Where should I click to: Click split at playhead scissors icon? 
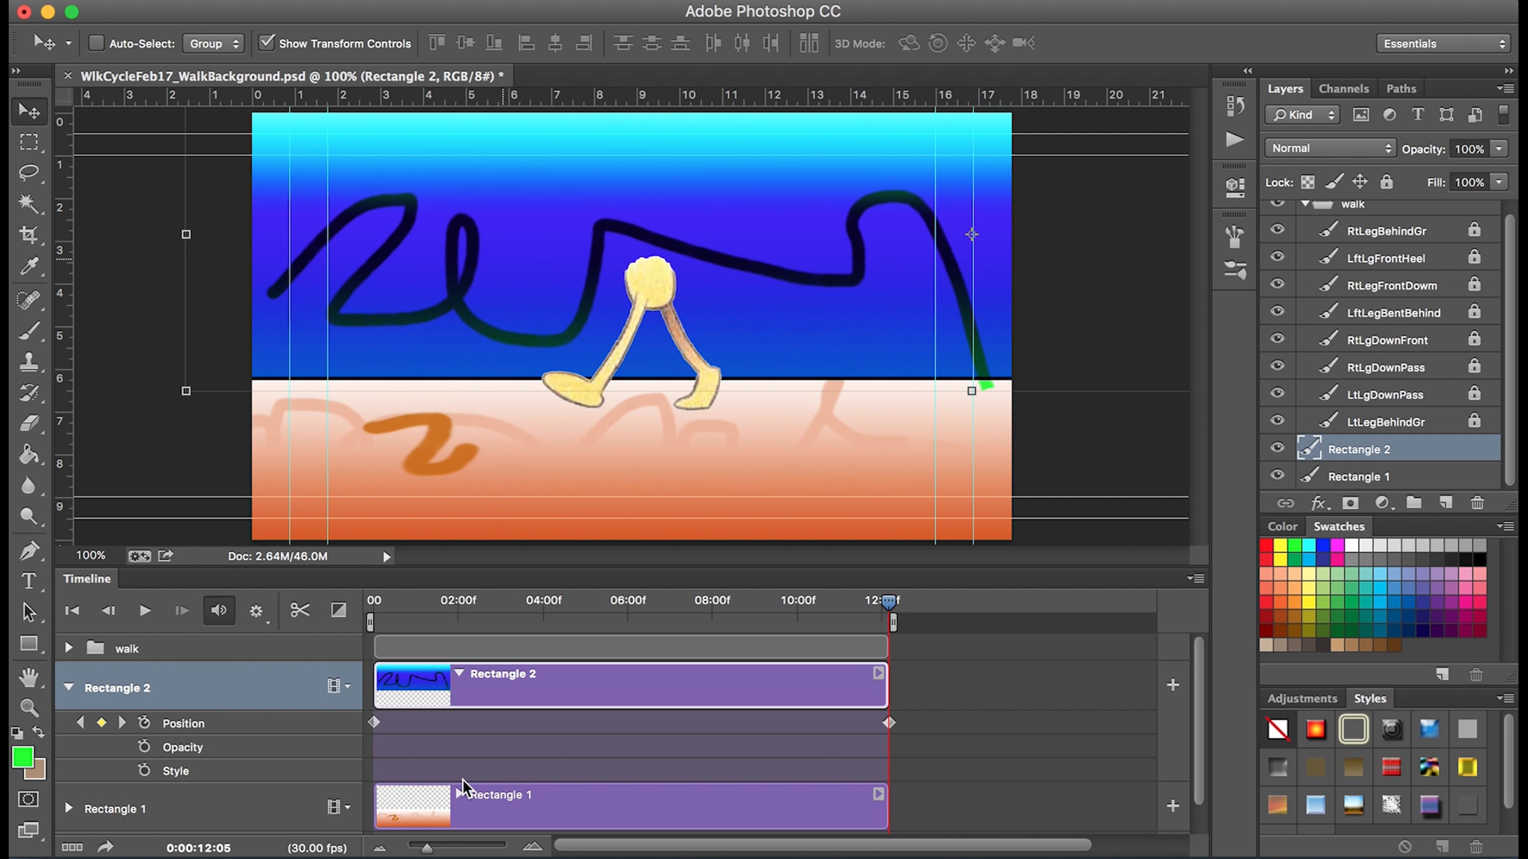(299, 610)
